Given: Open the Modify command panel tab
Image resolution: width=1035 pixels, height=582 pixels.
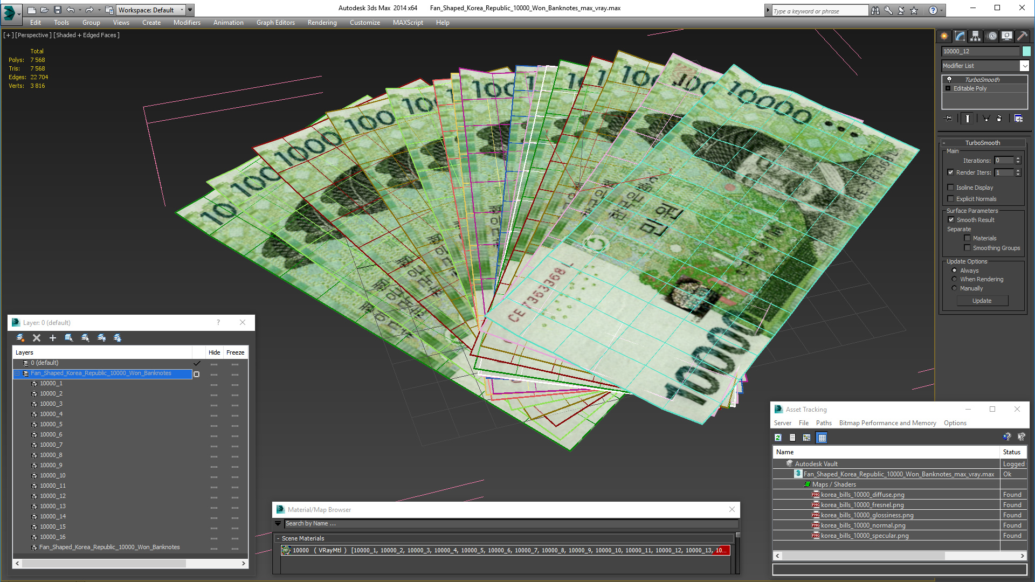Looking at the screenshot, I should (x=960, y=36).
